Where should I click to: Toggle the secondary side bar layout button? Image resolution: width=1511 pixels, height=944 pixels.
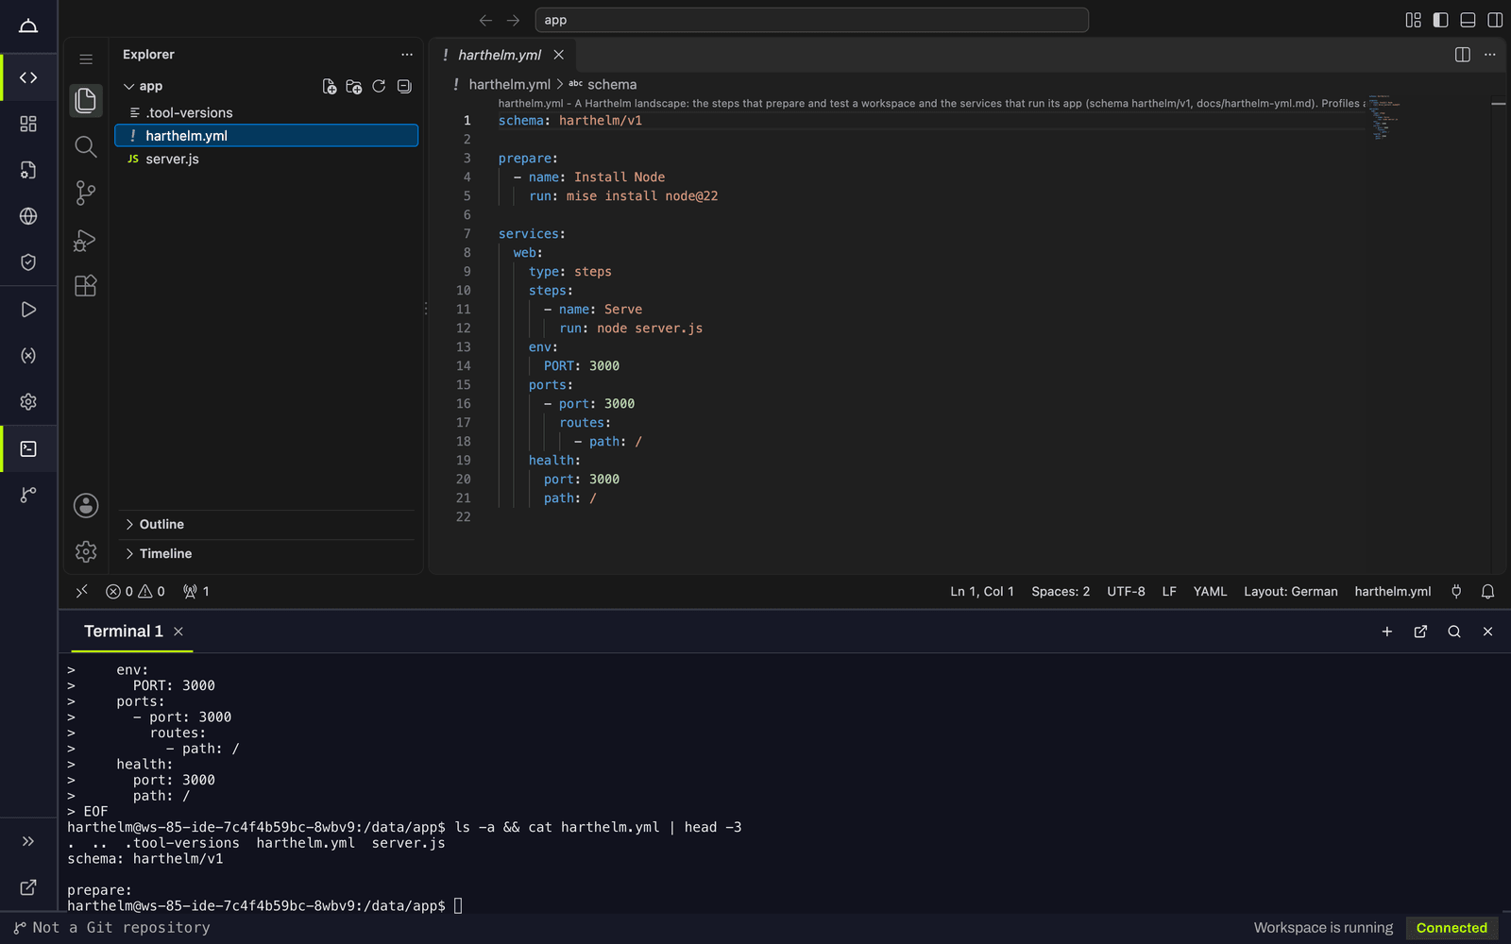pos(1495,20)
